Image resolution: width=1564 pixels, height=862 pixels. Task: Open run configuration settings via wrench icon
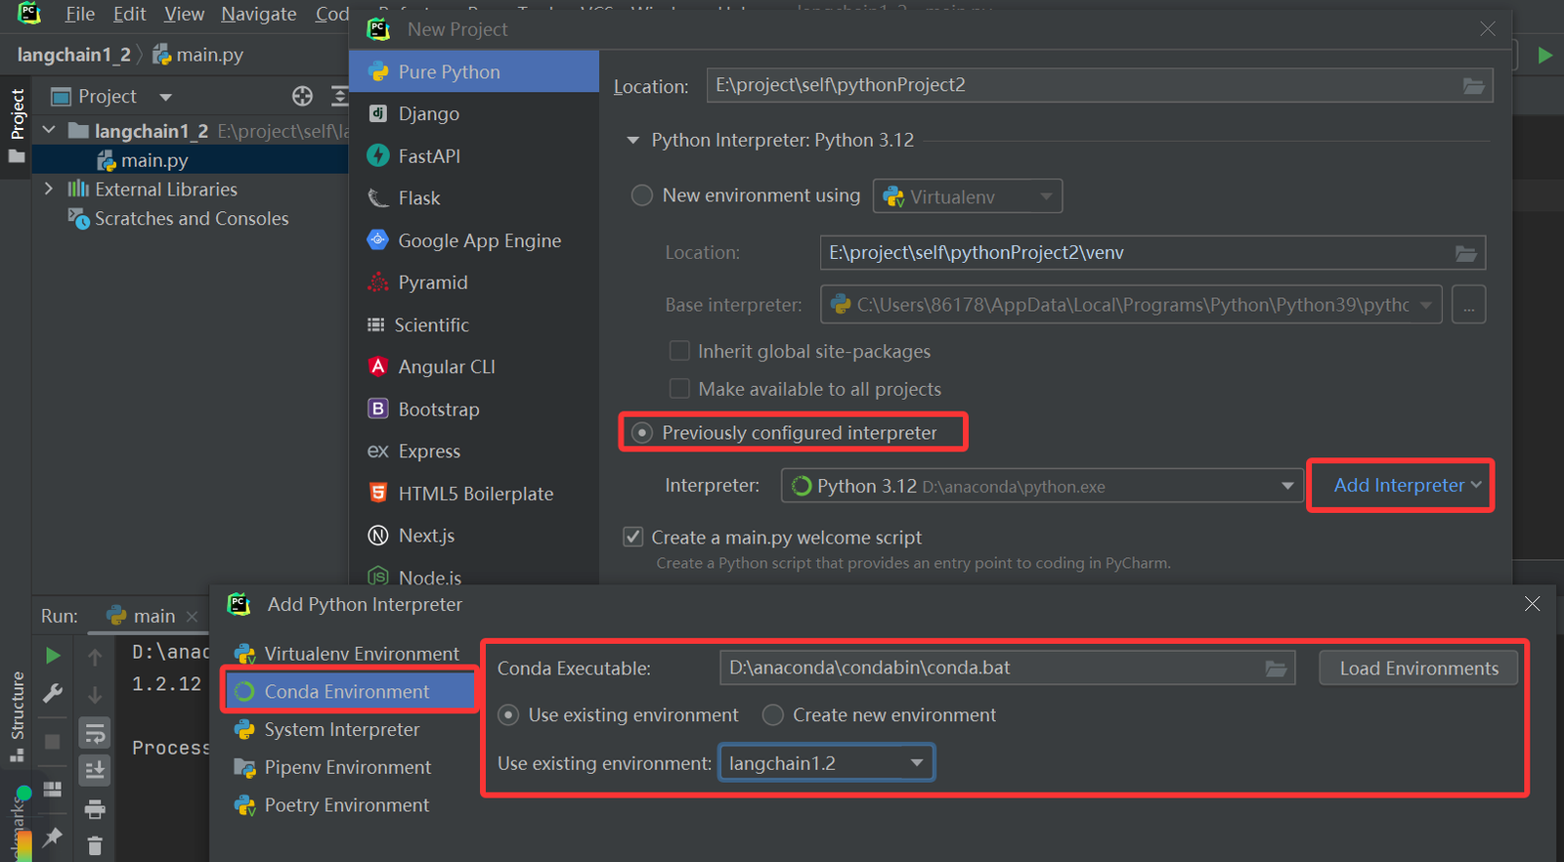[x=53, y=693]
